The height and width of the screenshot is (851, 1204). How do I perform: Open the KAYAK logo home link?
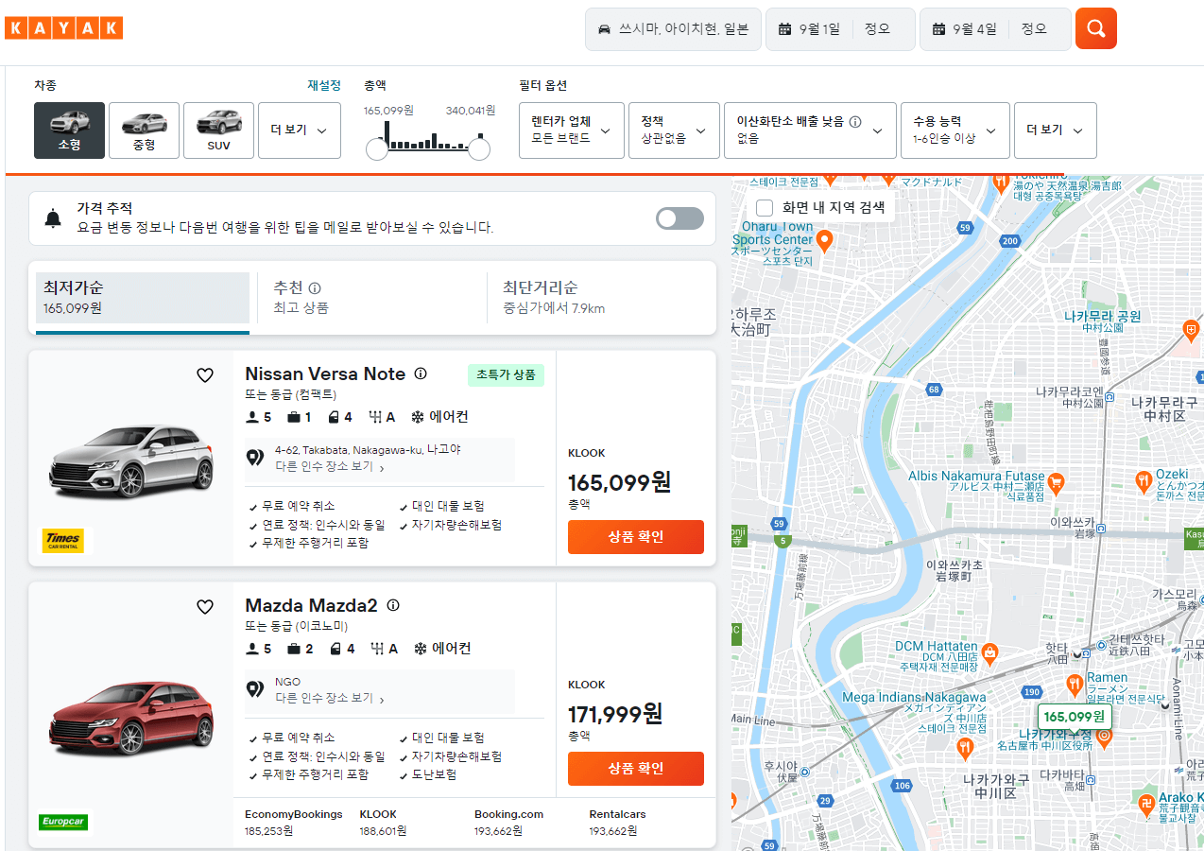point(63,28)
